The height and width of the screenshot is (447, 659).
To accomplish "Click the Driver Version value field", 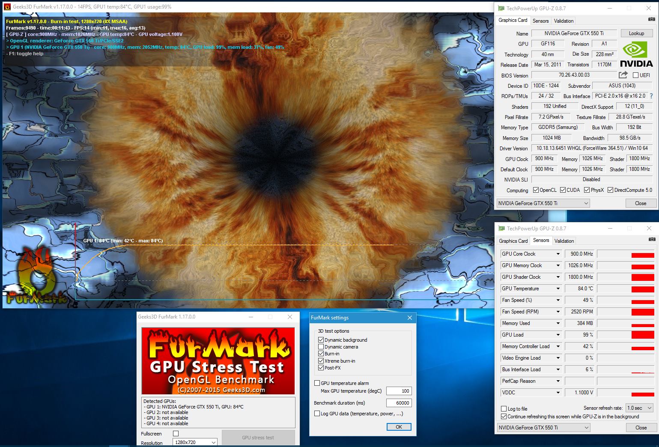I will click(x=592, y=148).
